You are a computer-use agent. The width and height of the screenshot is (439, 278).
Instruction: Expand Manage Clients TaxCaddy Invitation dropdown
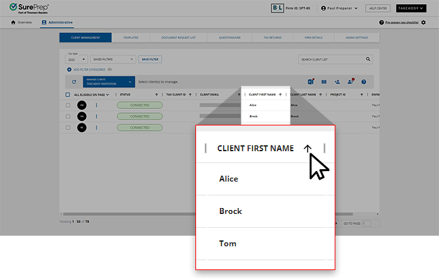109,82
